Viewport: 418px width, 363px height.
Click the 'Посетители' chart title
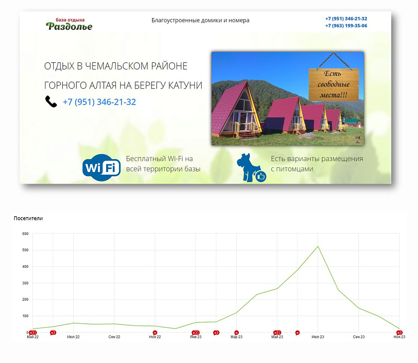(x=28, y=218)
